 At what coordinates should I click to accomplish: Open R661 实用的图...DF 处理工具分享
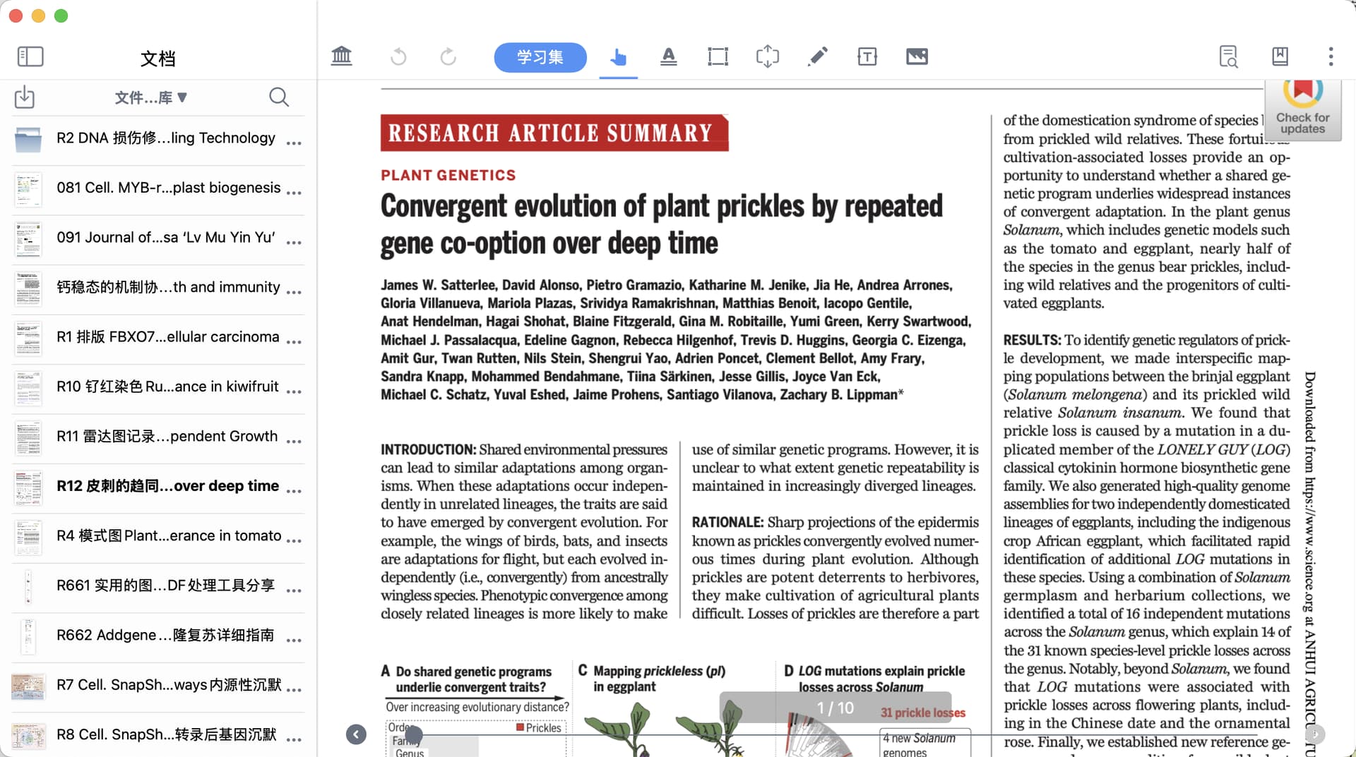coord(159,586)
